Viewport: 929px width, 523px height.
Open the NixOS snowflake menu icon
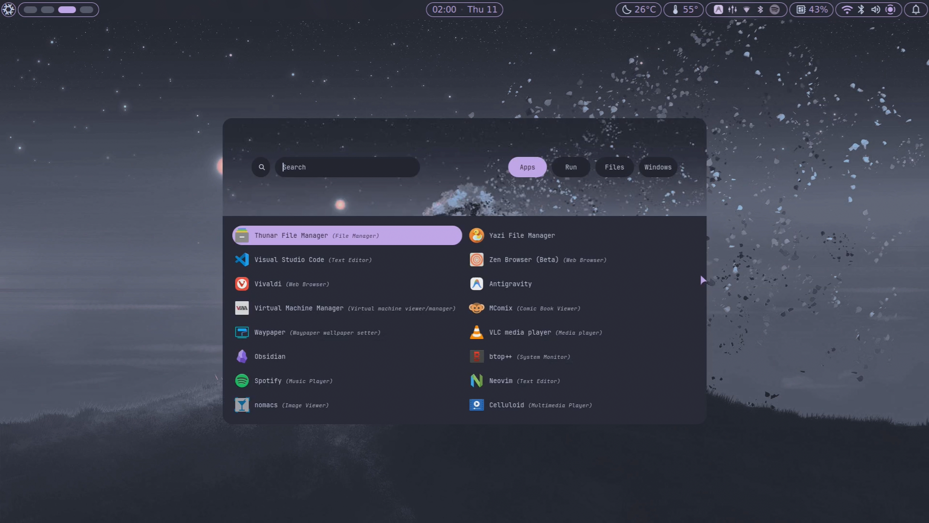tap(8, 9)
